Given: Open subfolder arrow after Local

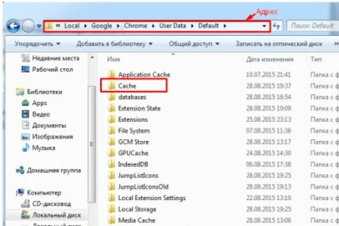Looking at the screenshot, I should coord(86,26).
